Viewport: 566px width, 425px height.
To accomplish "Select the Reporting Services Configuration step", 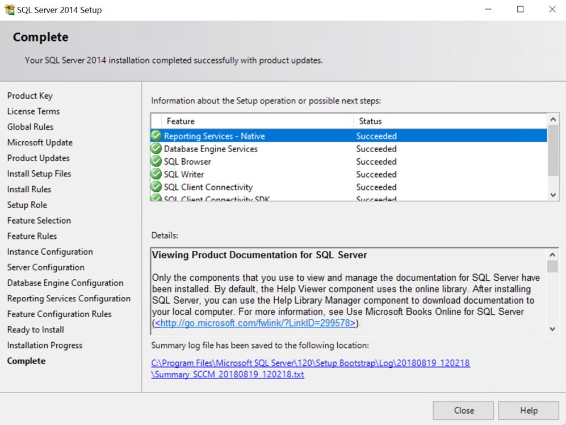I will (69, 298).
